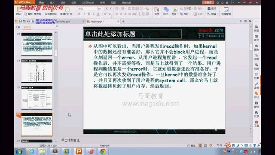
Task: Toggle text shadow S button
Action: pyautogui.click(x=94, y=14)
